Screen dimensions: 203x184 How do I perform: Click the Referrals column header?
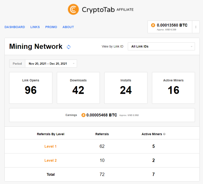click(x=102, y=134)
